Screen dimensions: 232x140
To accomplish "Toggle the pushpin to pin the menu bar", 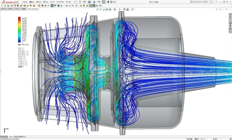I will click(75, 2).
